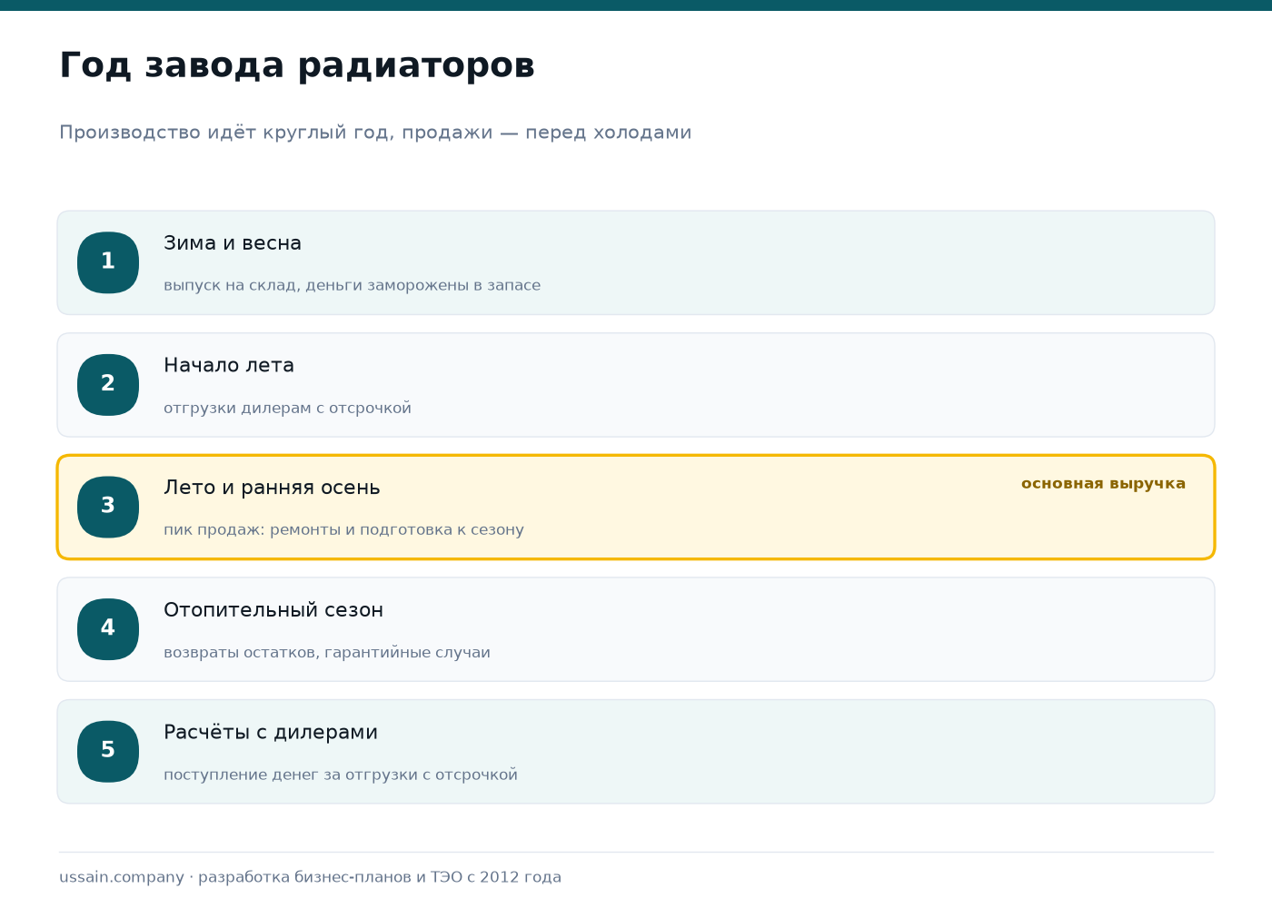Select the number 5 step badge
This screenshot has width=1272, height=908.
[x=108, y=752]
